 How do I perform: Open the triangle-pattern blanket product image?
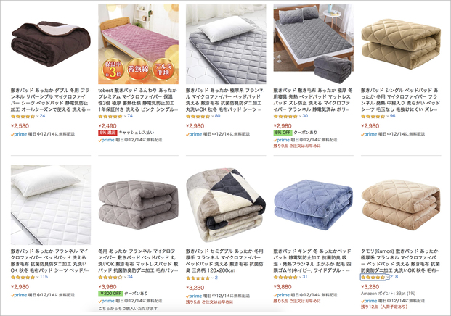[x=226, y=205]
